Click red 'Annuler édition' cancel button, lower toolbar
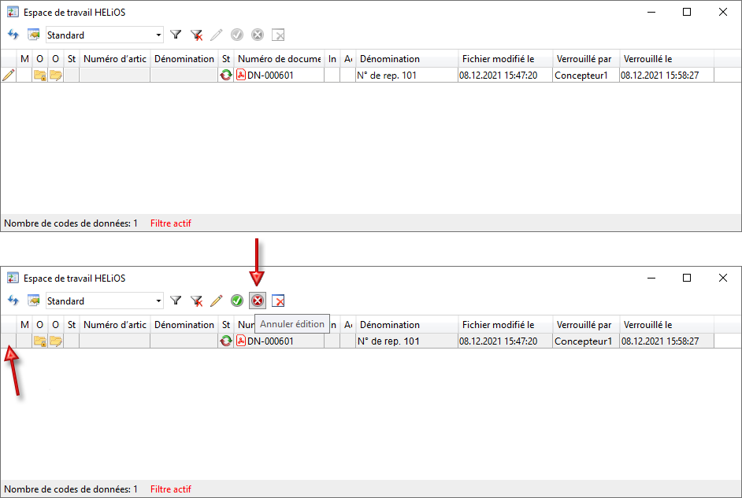This screenshot has width=742, height=498. point(258,301)
